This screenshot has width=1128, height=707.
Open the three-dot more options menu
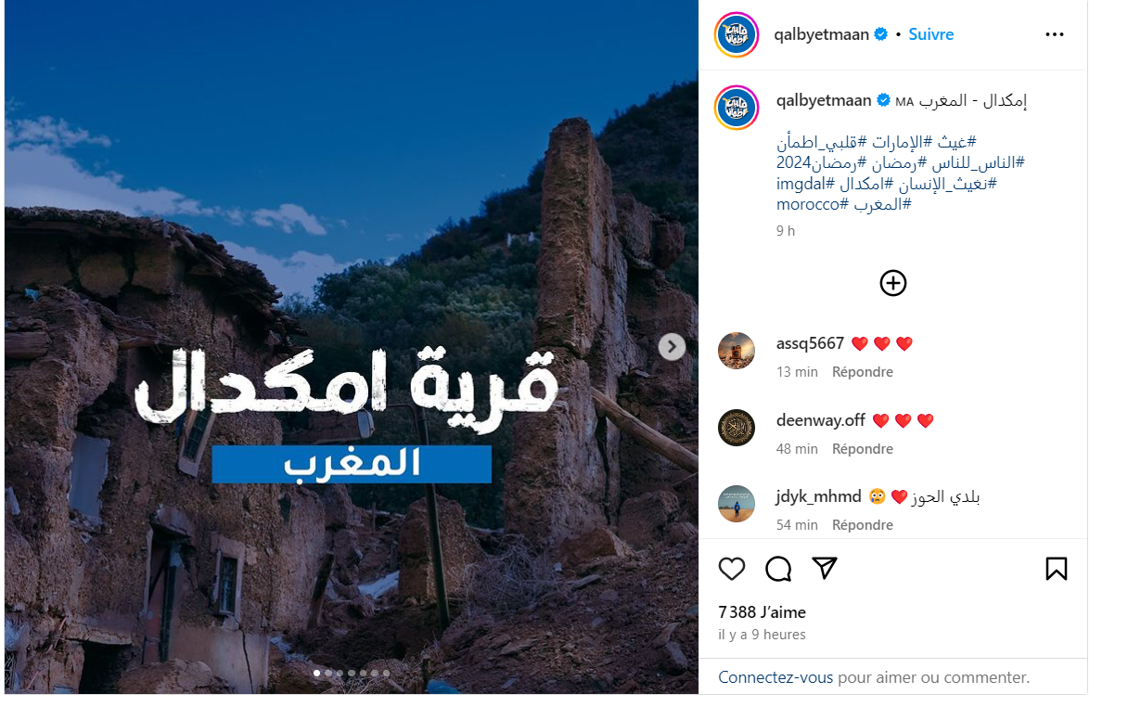coord(1055,34)
